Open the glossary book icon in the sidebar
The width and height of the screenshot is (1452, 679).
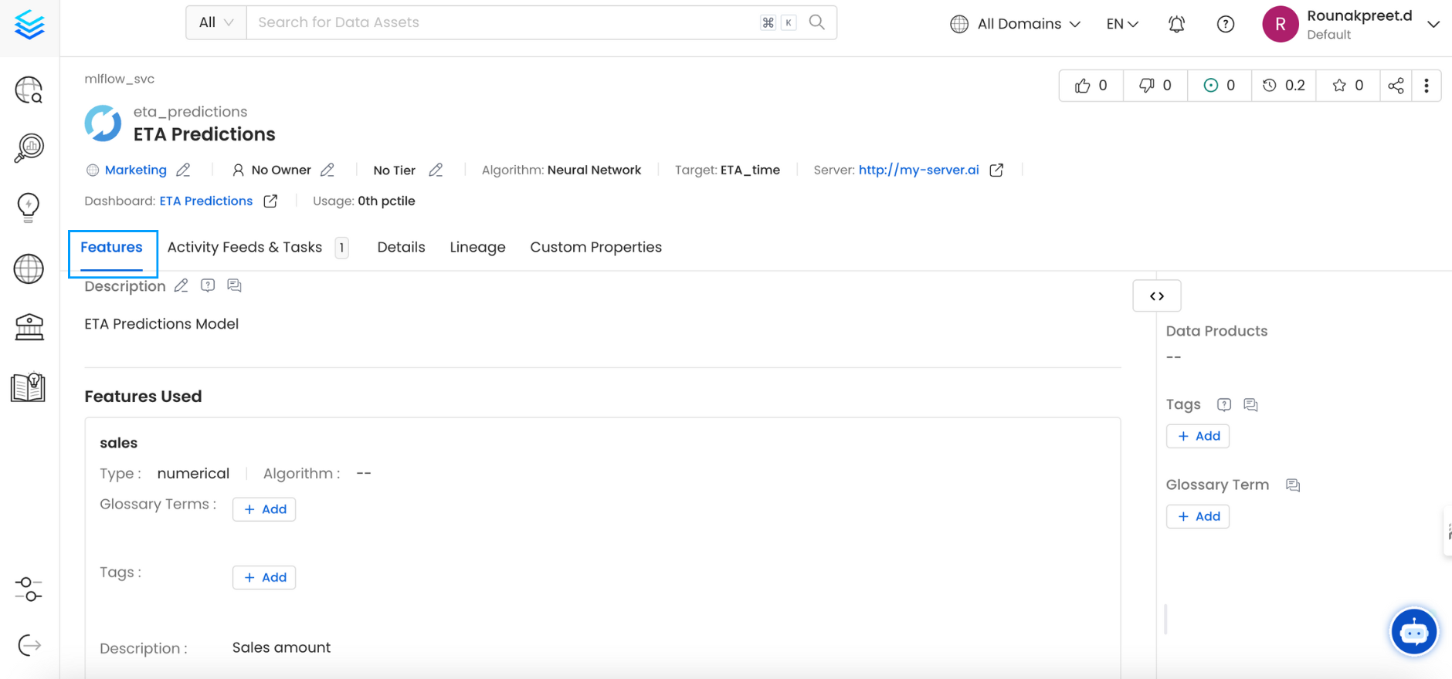29,387
